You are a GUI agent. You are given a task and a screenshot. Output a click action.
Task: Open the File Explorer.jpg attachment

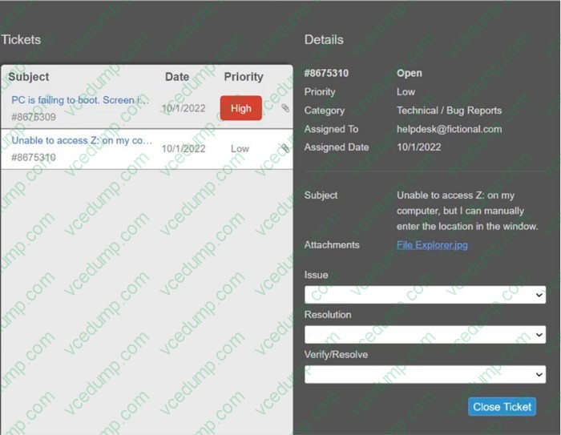point(432,245)
